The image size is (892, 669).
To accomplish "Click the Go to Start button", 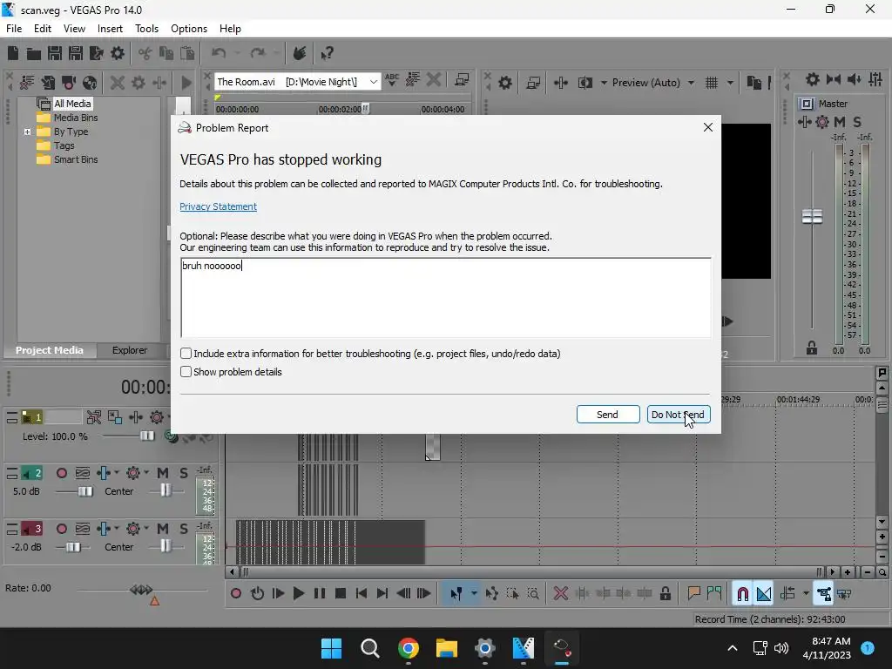I will click(362, 594).
